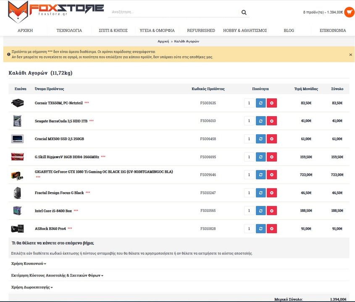Click quantity field for Intel Core i5-8400
Viewport: 355px width, 302px height.
[249, 211]
